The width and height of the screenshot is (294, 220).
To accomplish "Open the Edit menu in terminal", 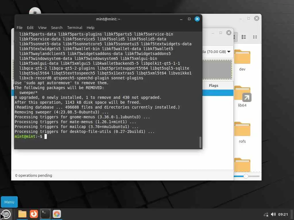I will point(30,28).
